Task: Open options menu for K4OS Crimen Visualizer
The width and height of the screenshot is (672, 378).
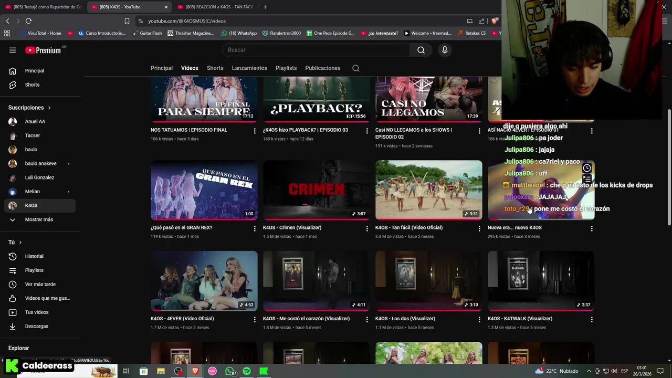Action: pos(367,228)
